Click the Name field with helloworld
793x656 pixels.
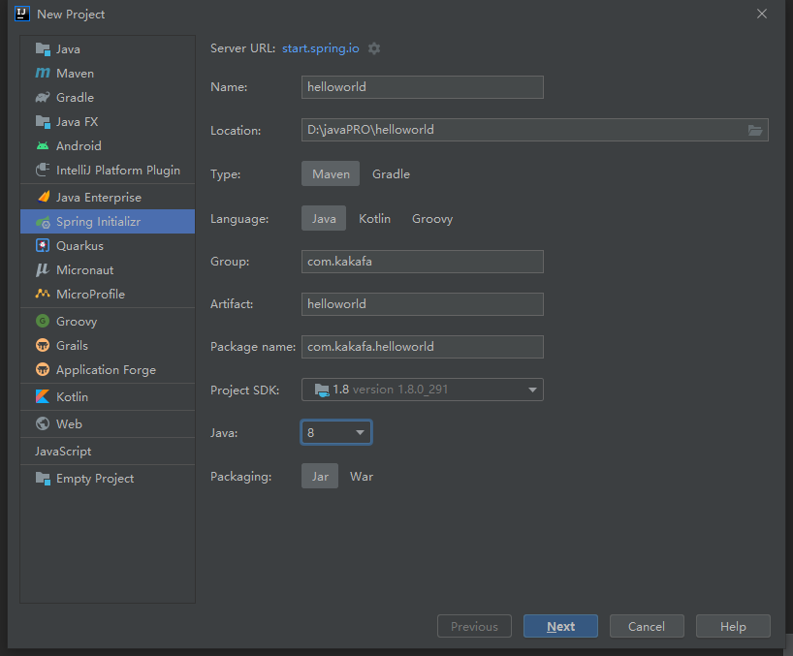click(x=423, y=87)
